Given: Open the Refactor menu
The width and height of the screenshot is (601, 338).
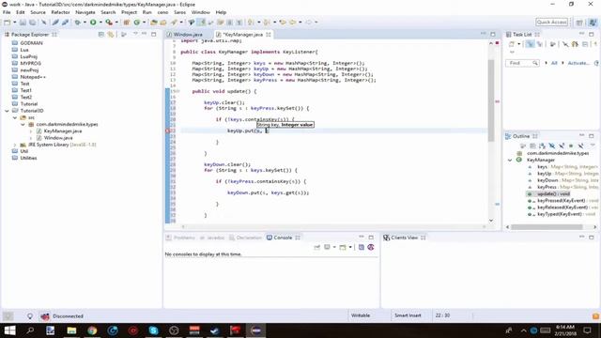Looking at the screenshot, I should pos(60,12).
